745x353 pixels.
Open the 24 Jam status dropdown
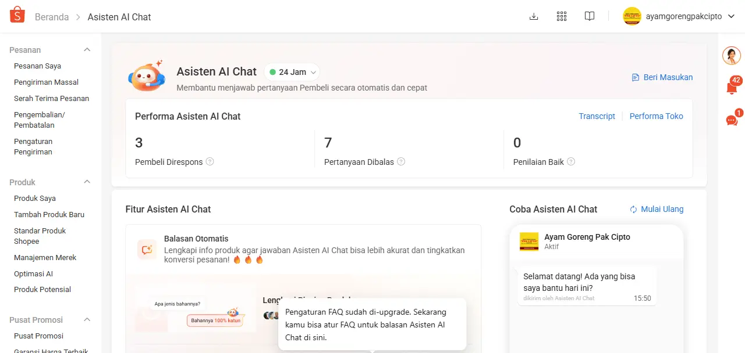click(x=292, y=72)
